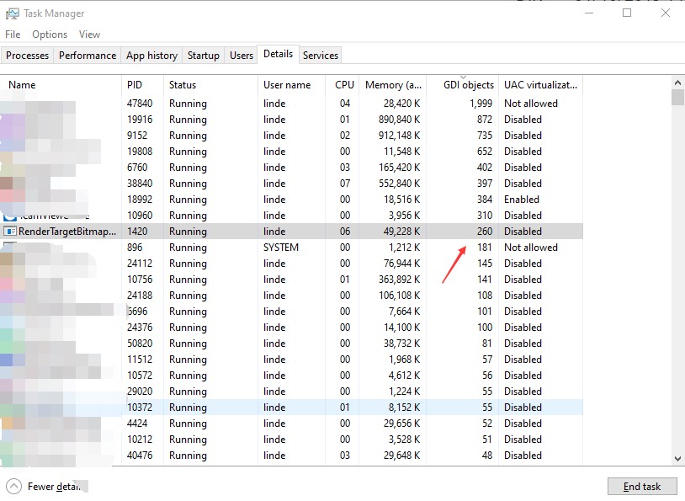Open the View menu
Viewport: 685px width, 501px height.
tap(89, 35)
